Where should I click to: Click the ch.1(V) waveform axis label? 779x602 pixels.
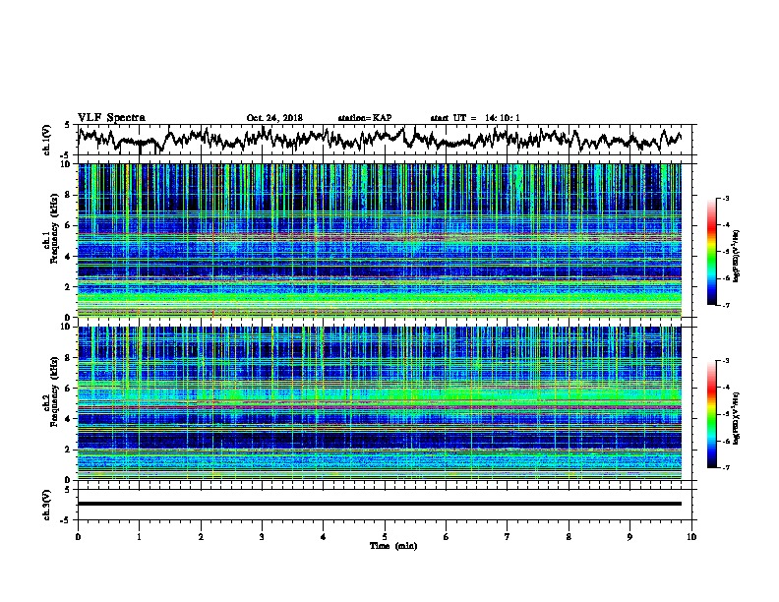click(47, 140)
